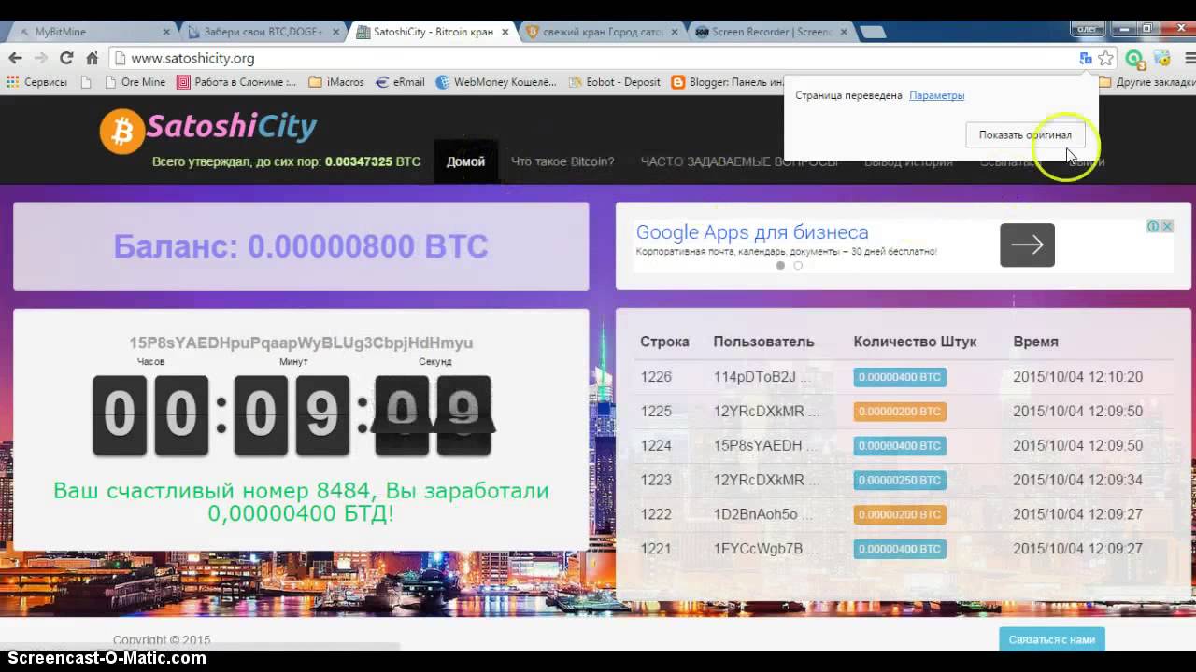Click the arrow button in the Google Apps ad

pyautogui.click(x=1027, y=245)
